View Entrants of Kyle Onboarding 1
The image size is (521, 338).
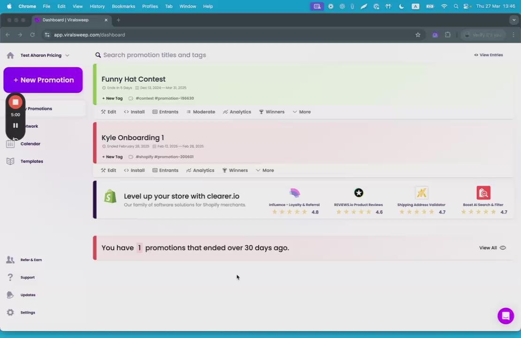pyautogui.click(x=165, y=170)
